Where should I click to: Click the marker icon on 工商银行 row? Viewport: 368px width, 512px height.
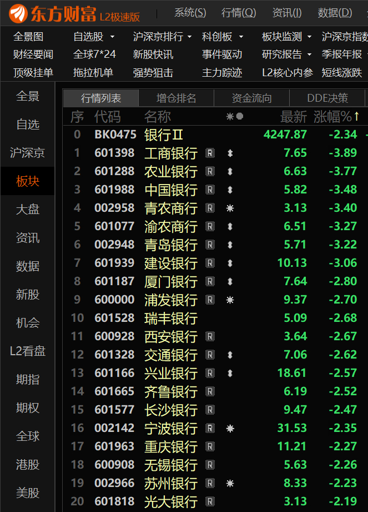pyautogui.click(x=230, y=153)
